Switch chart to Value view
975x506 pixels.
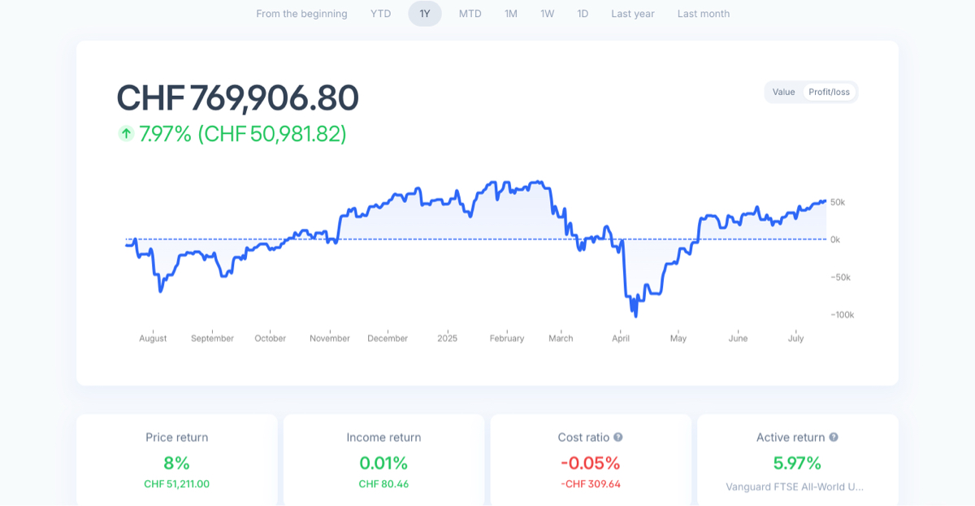(783, 92)
